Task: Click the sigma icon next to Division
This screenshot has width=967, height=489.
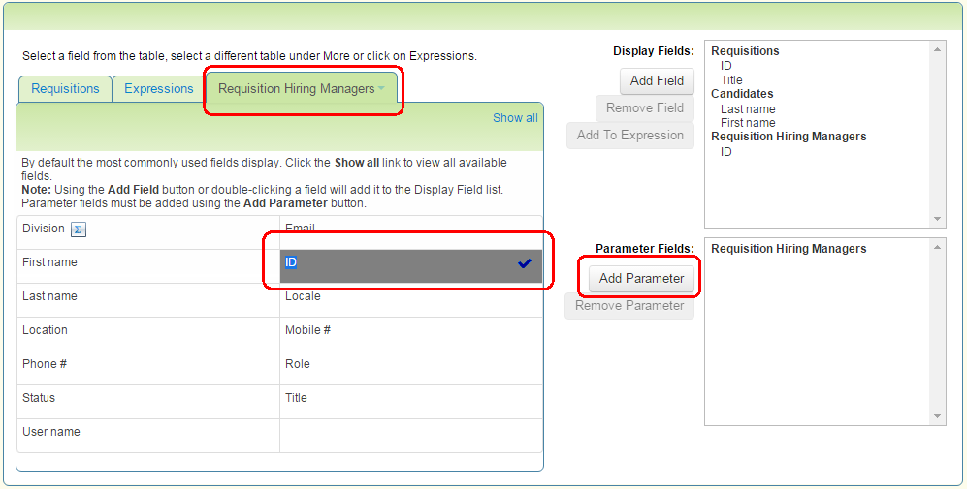Action: pyautogui.click(x=80, y=229)
